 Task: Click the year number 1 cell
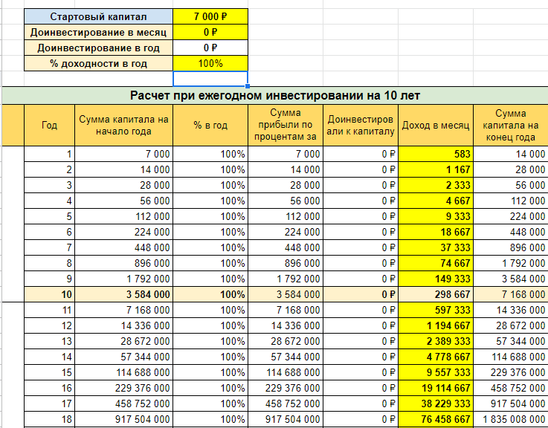[x=49, y=154]
